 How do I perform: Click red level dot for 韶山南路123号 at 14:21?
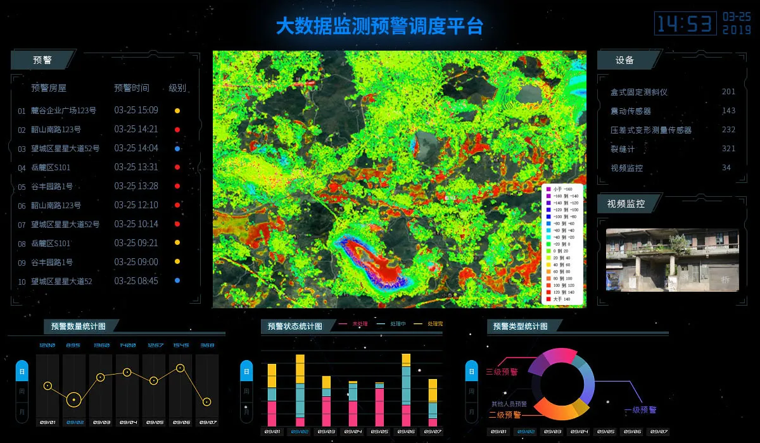[x=177, y=130]
